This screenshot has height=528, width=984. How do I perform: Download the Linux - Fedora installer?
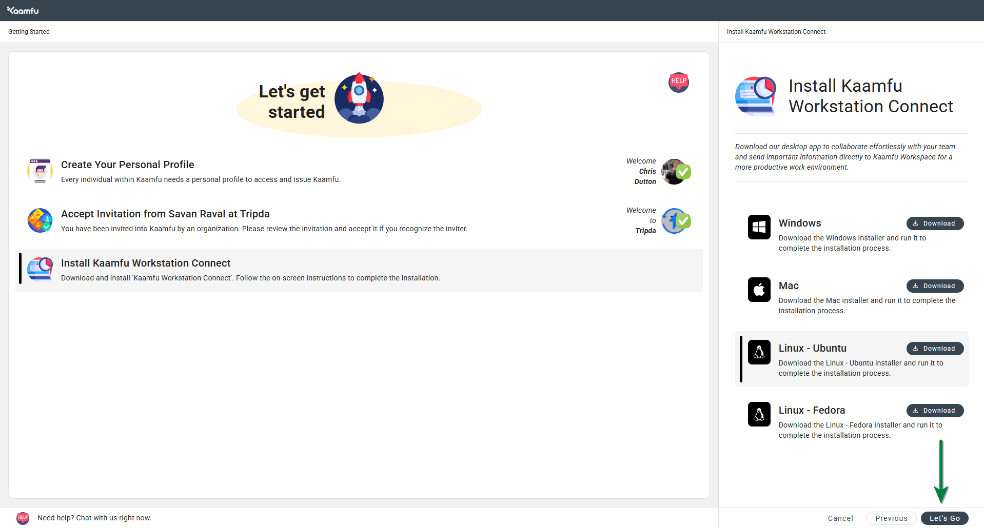[x=934, y=411]
